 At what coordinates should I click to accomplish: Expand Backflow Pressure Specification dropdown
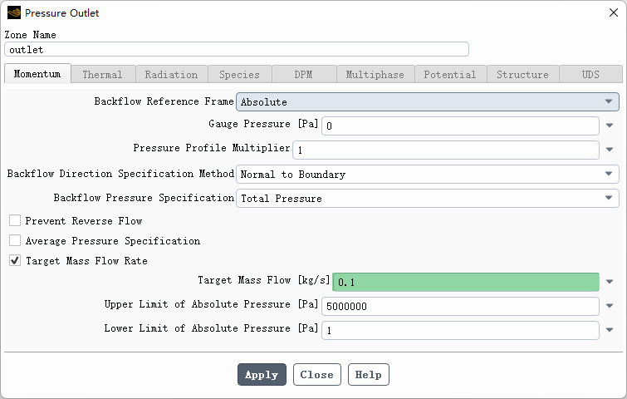point(428,199)
